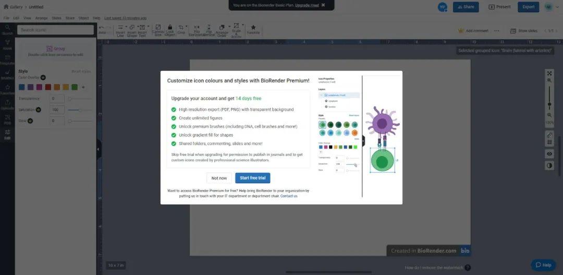The image size is (563, 275).
Task: Click the Insert Line tool
Action: pyautogui.click(x=120, y=31)
